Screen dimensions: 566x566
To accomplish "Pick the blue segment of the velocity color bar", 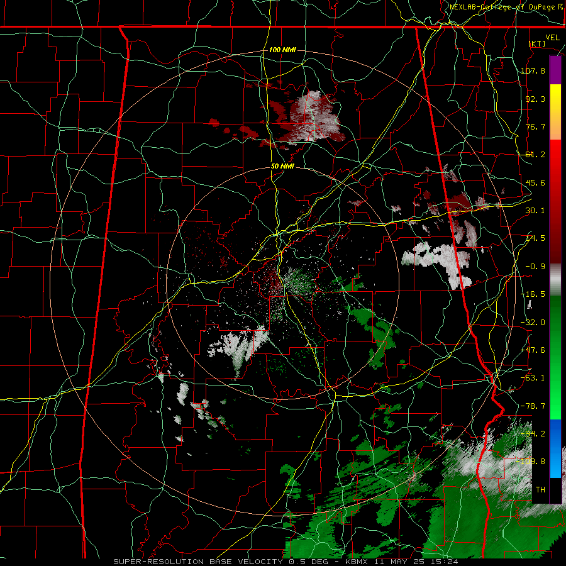I will [x=555, y=448].
